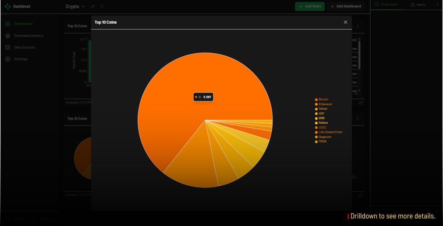The width and height of the screenshot is (443, 226).
Task: Select the Command Centers shield icon
Action: [7, 35]
